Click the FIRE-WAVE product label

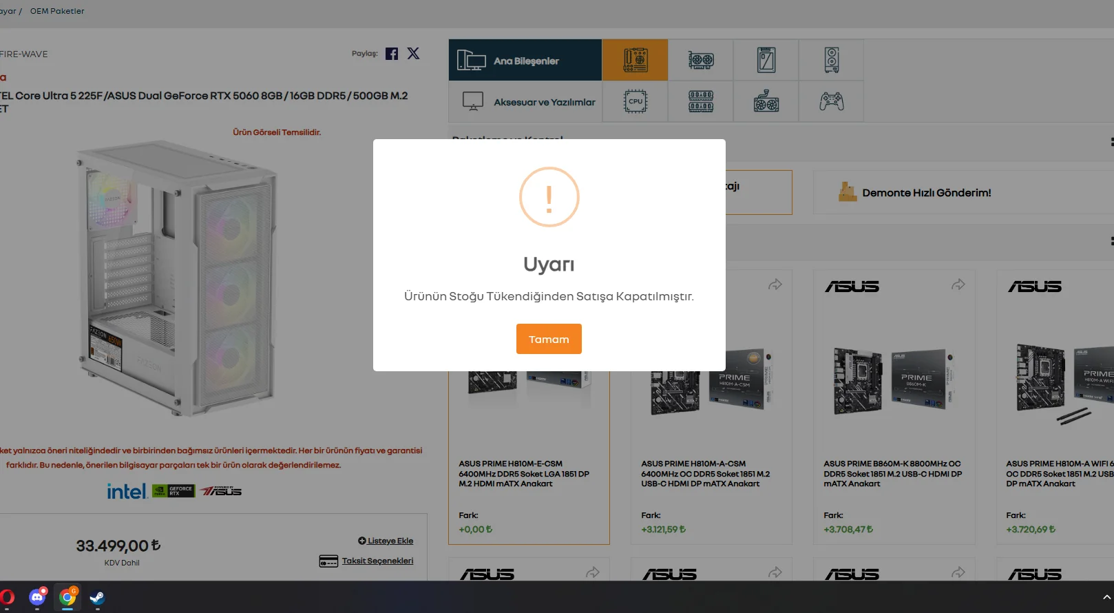pyautogui.click(x=24, y=54)
